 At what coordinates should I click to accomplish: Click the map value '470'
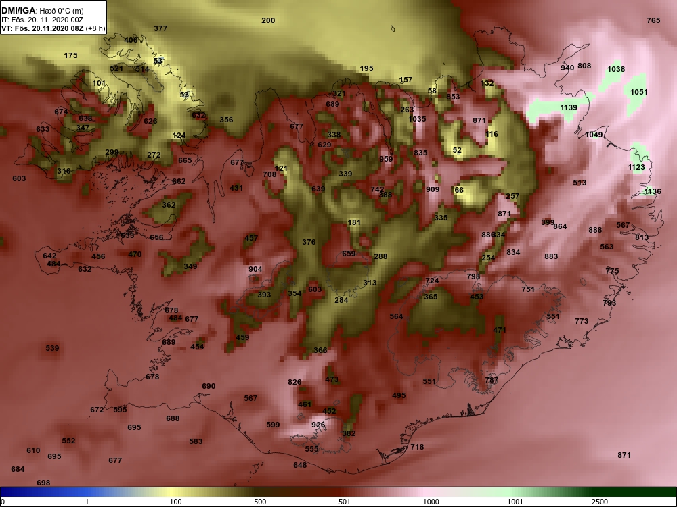pos(135,254)
